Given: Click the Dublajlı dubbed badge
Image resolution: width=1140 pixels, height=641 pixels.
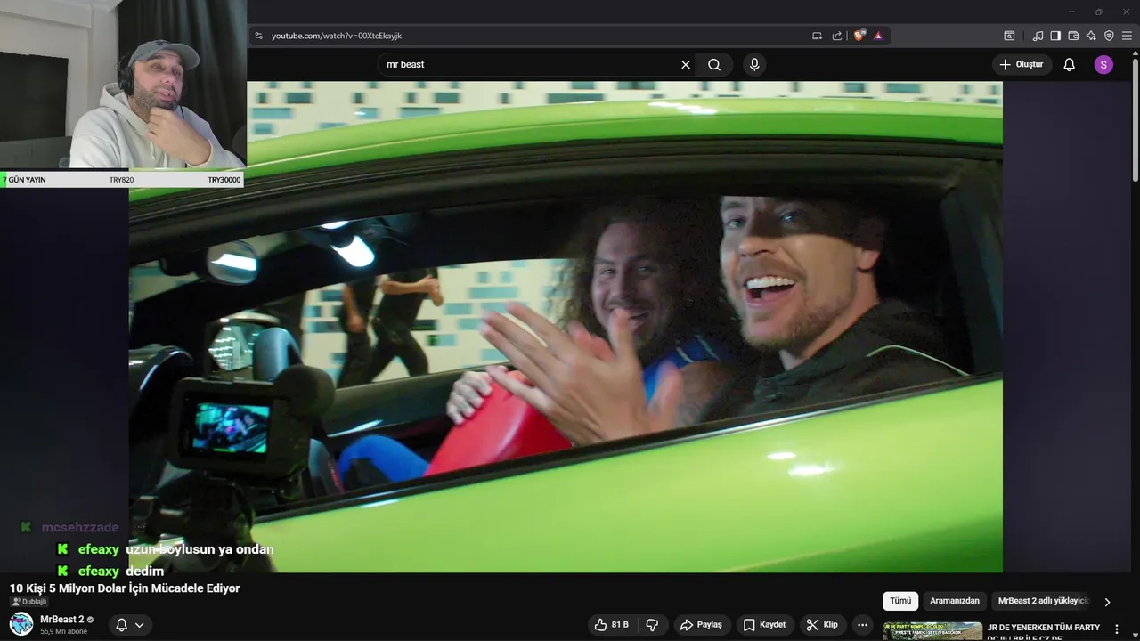Looking at the screenshot, I should click(x=28, y=602).
